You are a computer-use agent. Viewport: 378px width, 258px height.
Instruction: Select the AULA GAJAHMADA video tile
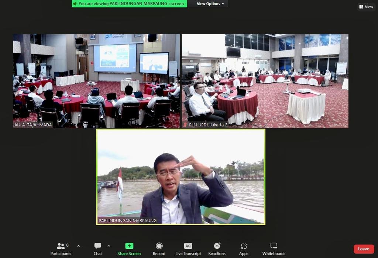click(x=96, y=81)
